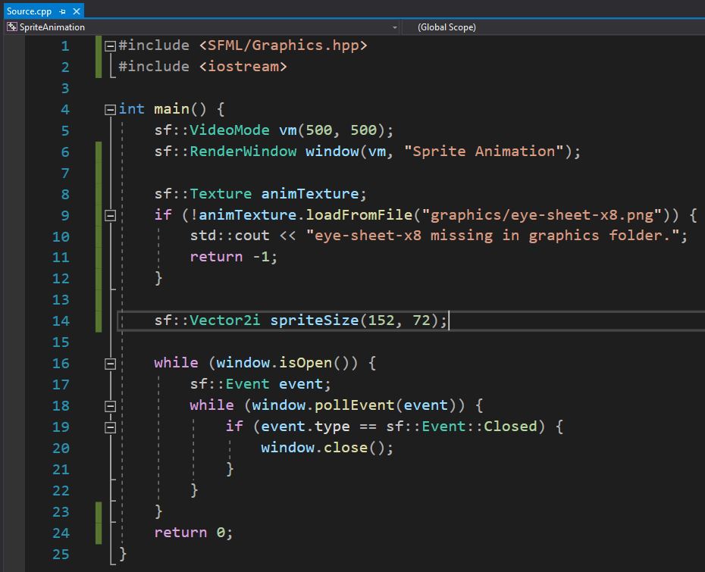Collapse the #include region at line 1
The image size is (705, 572).
tap(109, 45)
